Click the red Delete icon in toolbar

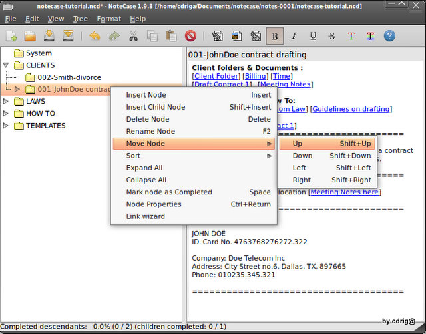[x=190, y=36]
